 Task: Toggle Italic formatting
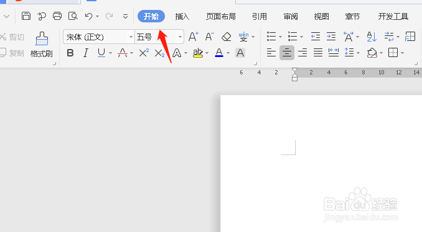coord(86,53)
